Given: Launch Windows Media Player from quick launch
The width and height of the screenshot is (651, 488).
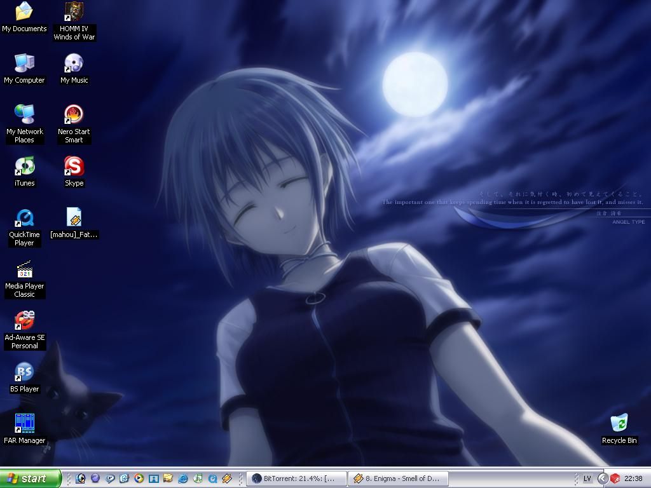Looking at the screenshot, I should tap(139, 478).
